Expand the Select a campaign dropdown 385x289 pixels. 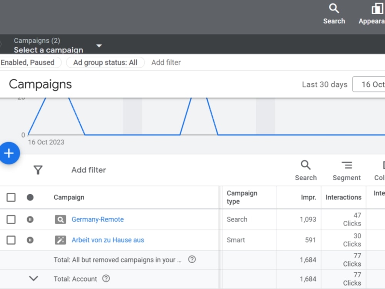[x=99, y=46]
